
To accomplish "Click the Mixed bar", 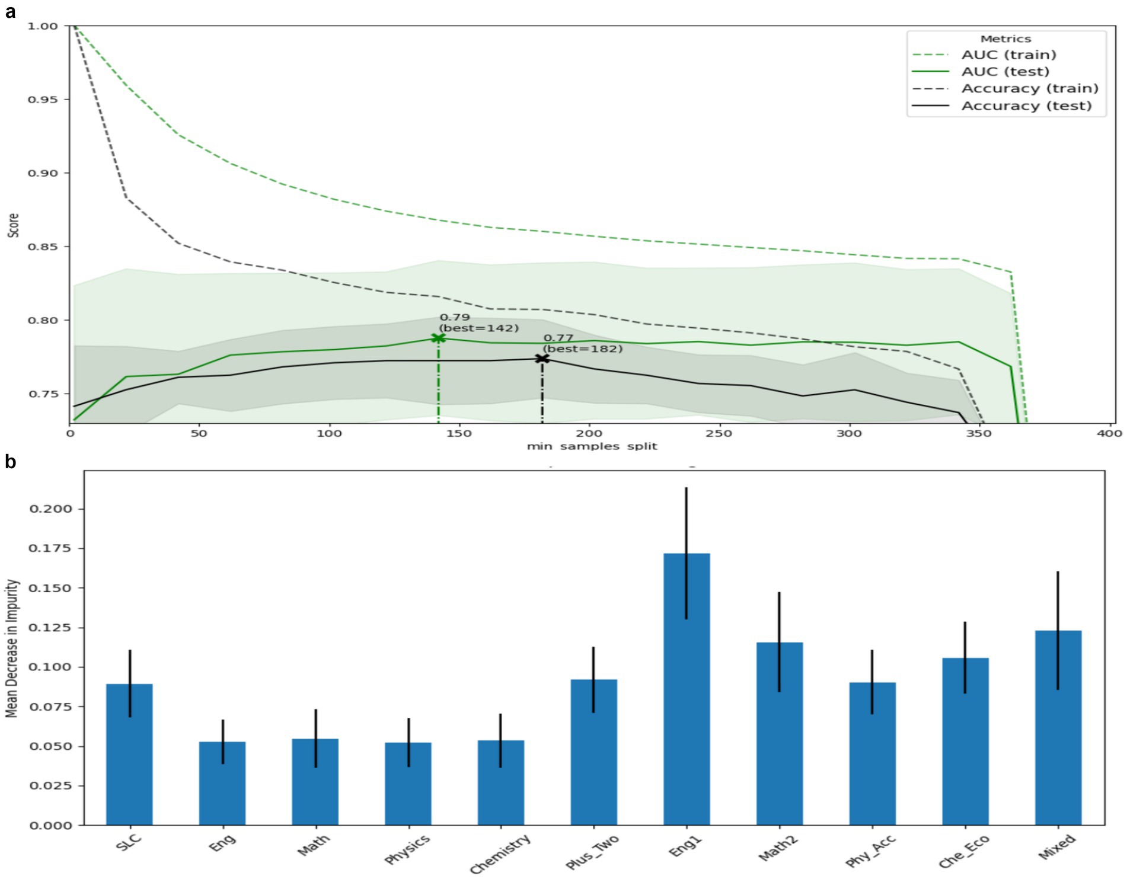I will point(1058,728).
